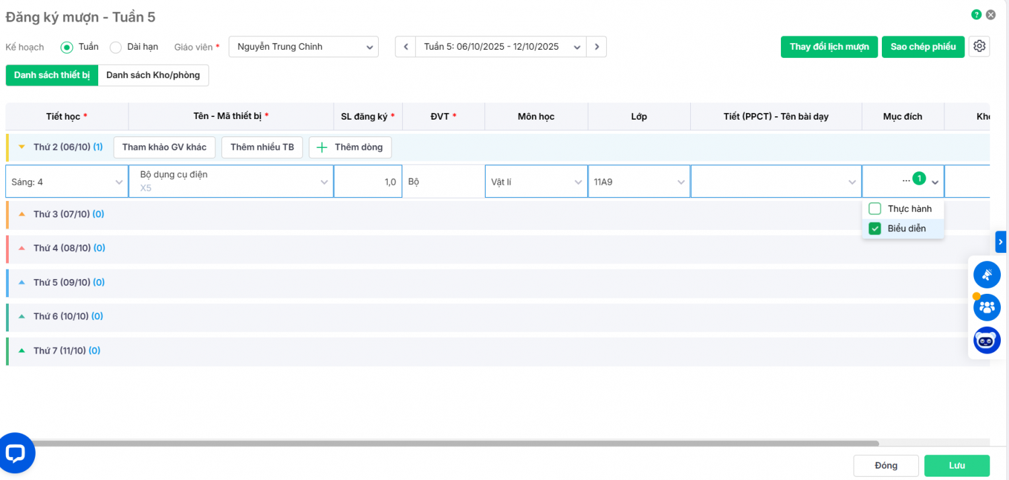Uncheck the Biểu diễn checkbox
Viewport: 1009px width, 480px height.
click(874, 229)
